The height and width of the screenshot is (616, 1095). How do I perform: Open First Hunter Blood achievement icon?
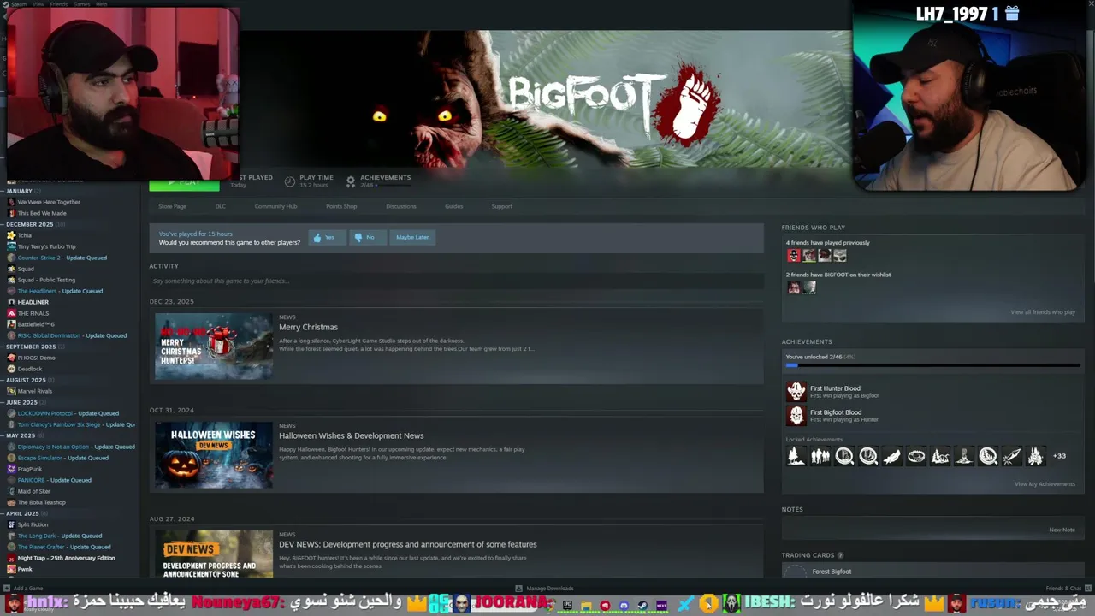pyautogui.click(x=796, y=392)
